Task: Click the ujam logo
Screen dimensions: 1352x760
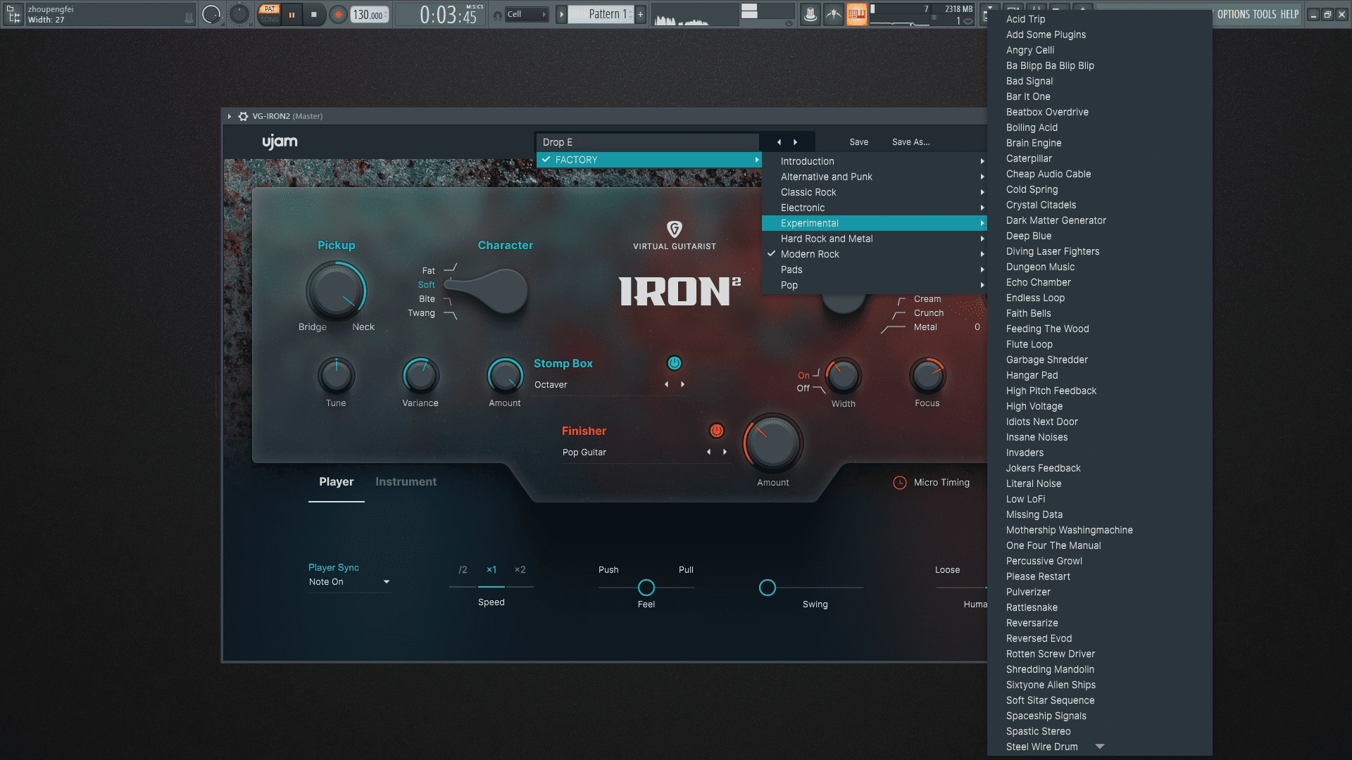Action: click(280, 142)
